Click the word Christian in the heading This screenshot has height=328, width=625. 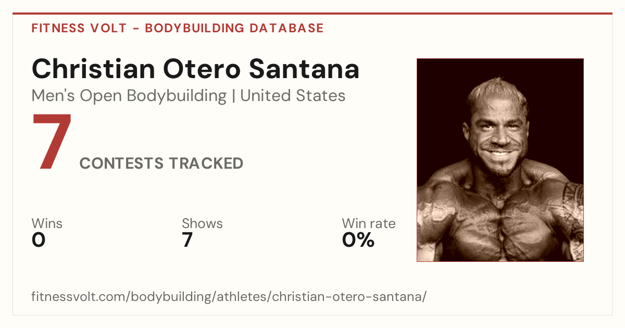[93, 69]
